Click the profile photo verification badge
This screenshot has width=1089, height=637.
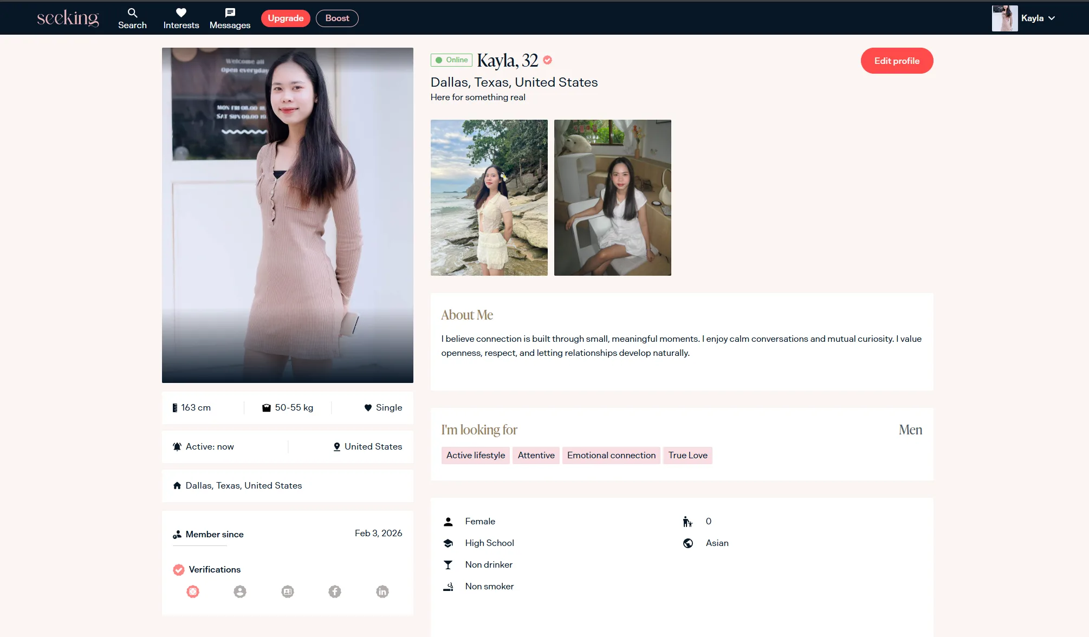pyautogui.click(x=240, y=591)
